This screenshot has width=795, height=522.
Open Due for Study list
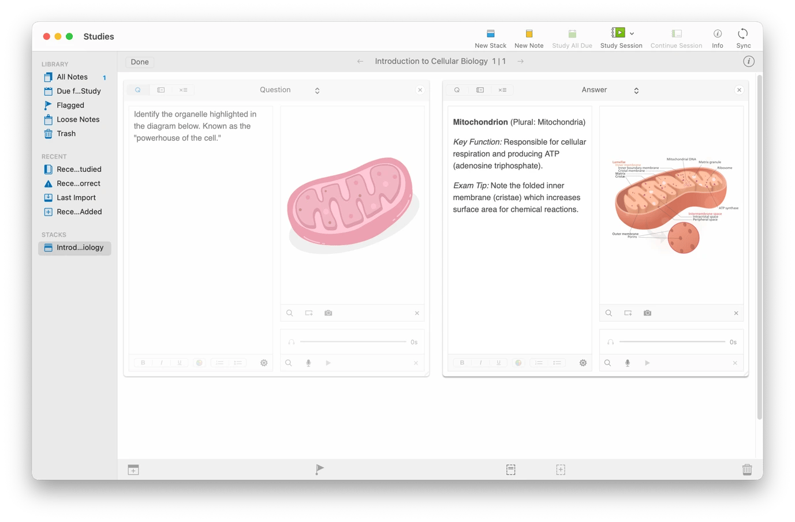[74, 91]
